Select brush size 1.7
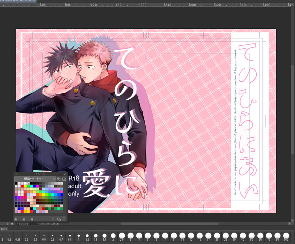This screenshot has width=295, height=244. pyautogui.click(x=104, y=237)
